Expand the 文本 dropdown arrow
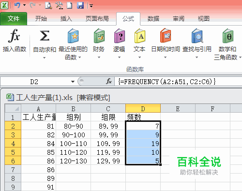The width and height of the screenshot is (242, 191). click(x=139, y=57)
